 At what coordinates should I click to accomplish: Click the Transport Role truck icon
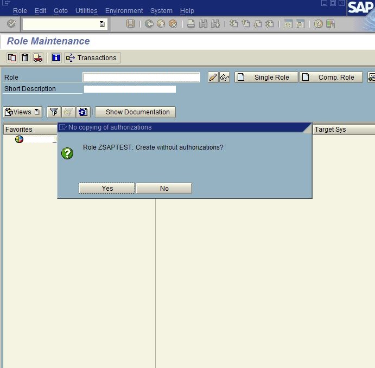tap(38, 58)
